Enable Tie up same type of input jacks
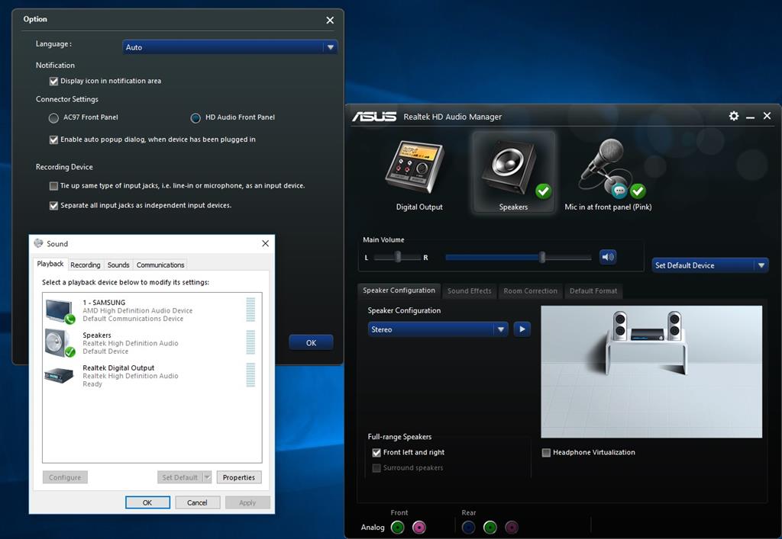The image size is (782, 539). coord(53,186)
